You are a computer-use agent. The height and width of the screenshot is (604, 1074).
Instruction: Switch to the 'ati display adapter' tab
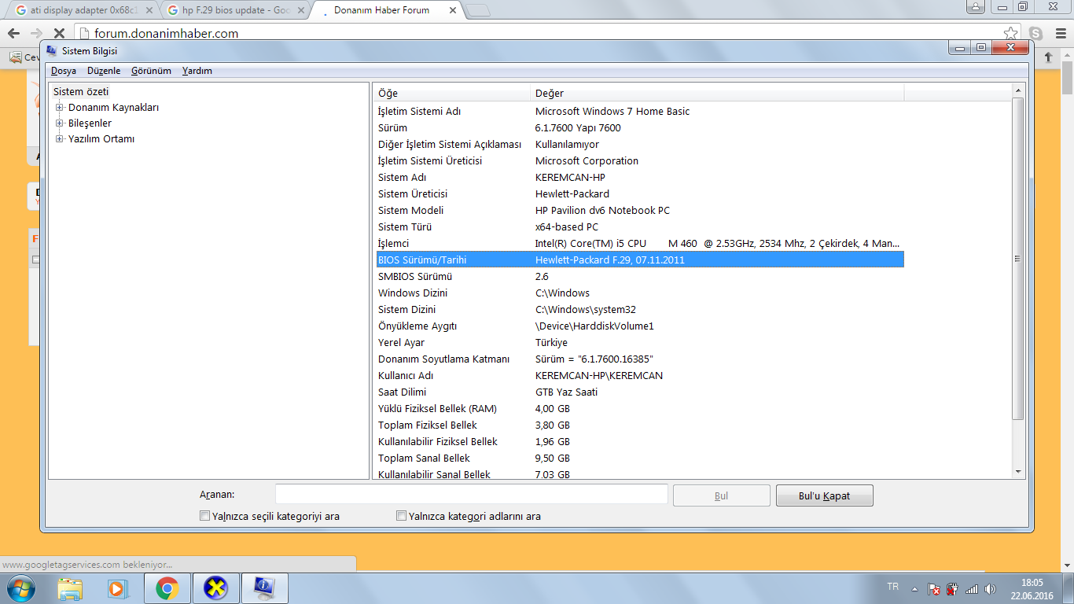pyautogui.click(x=81, y=10)
